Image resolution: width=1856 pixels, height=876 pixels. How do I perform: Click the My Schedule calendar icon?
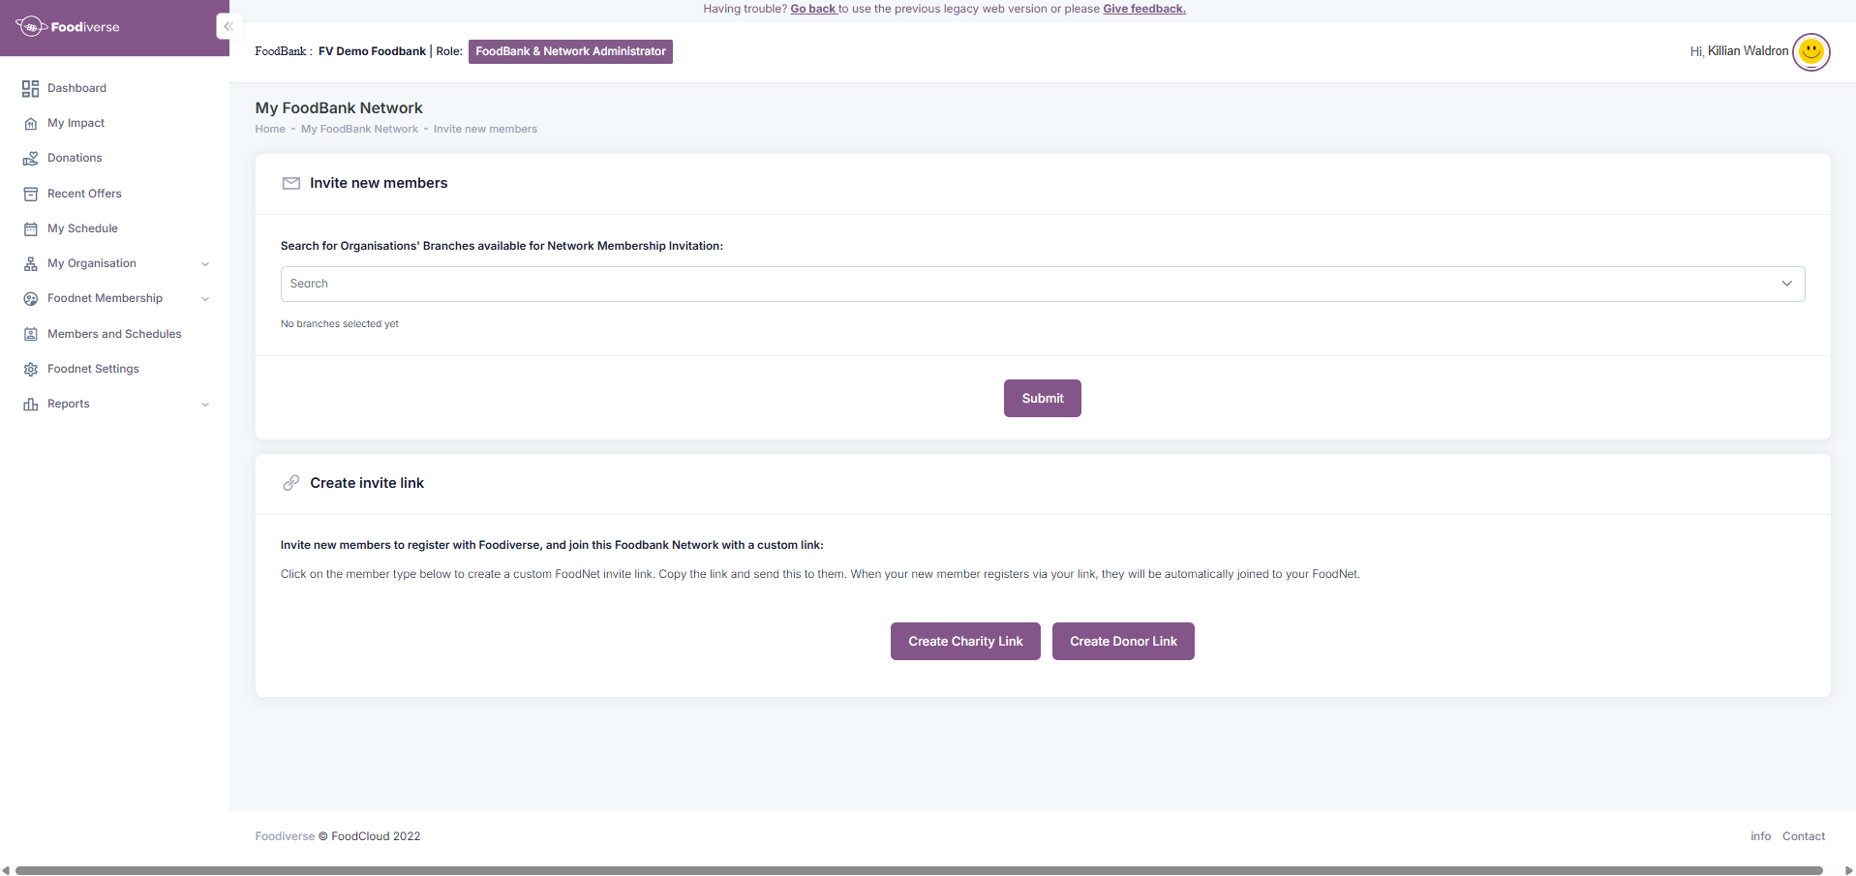pos(30,229)
